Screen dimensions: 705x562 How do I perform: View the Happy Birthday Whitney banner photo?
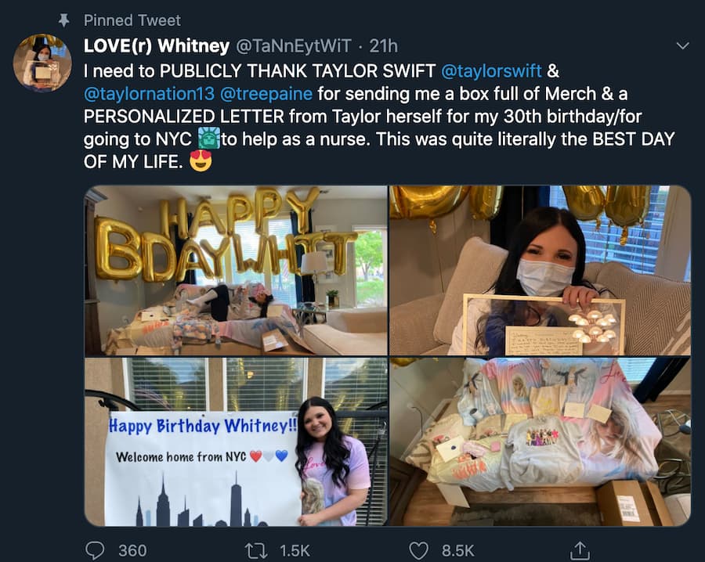[236, 442]
